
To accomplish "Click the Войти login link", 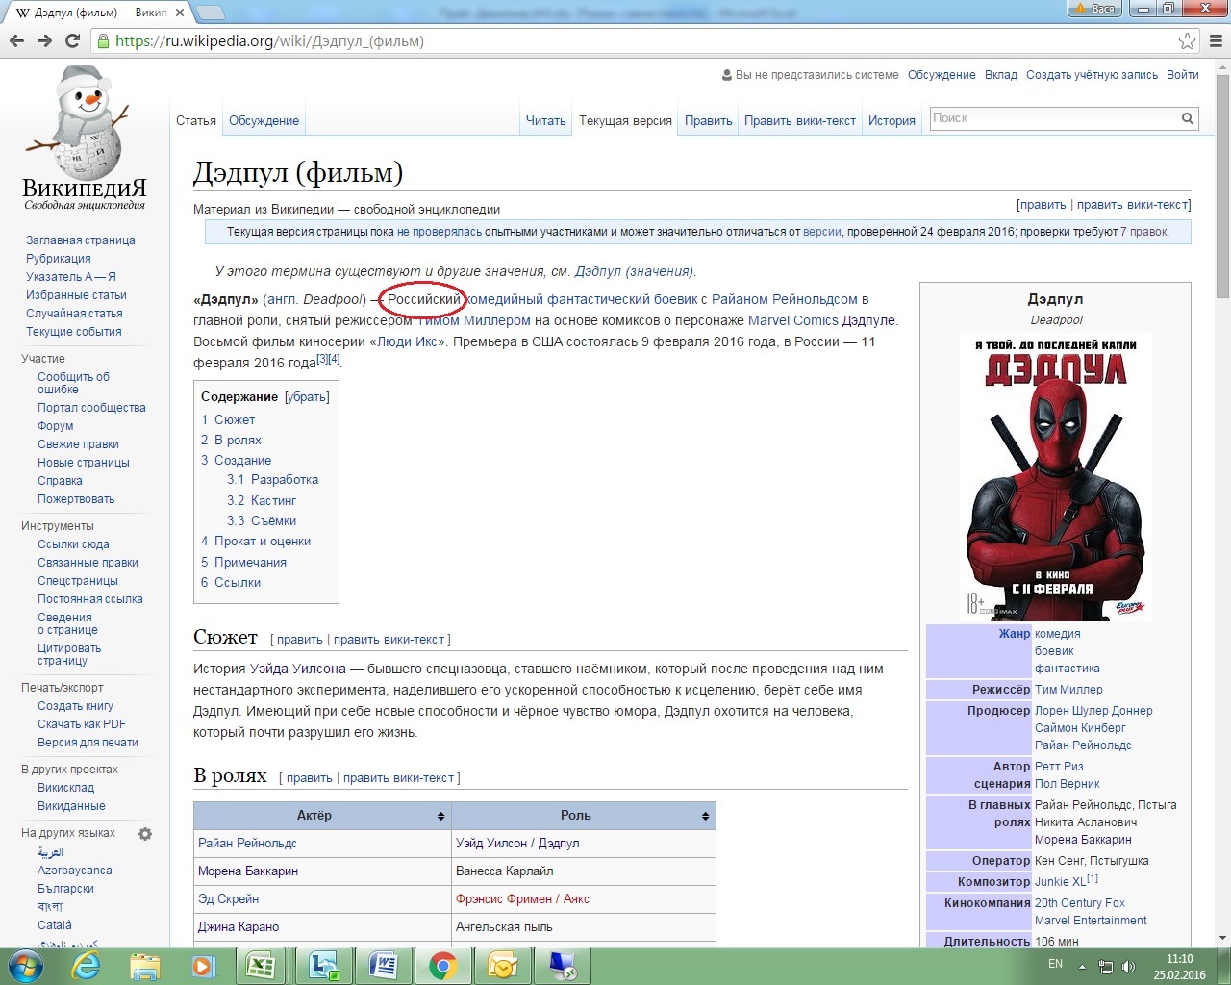I will (1182, 75).
